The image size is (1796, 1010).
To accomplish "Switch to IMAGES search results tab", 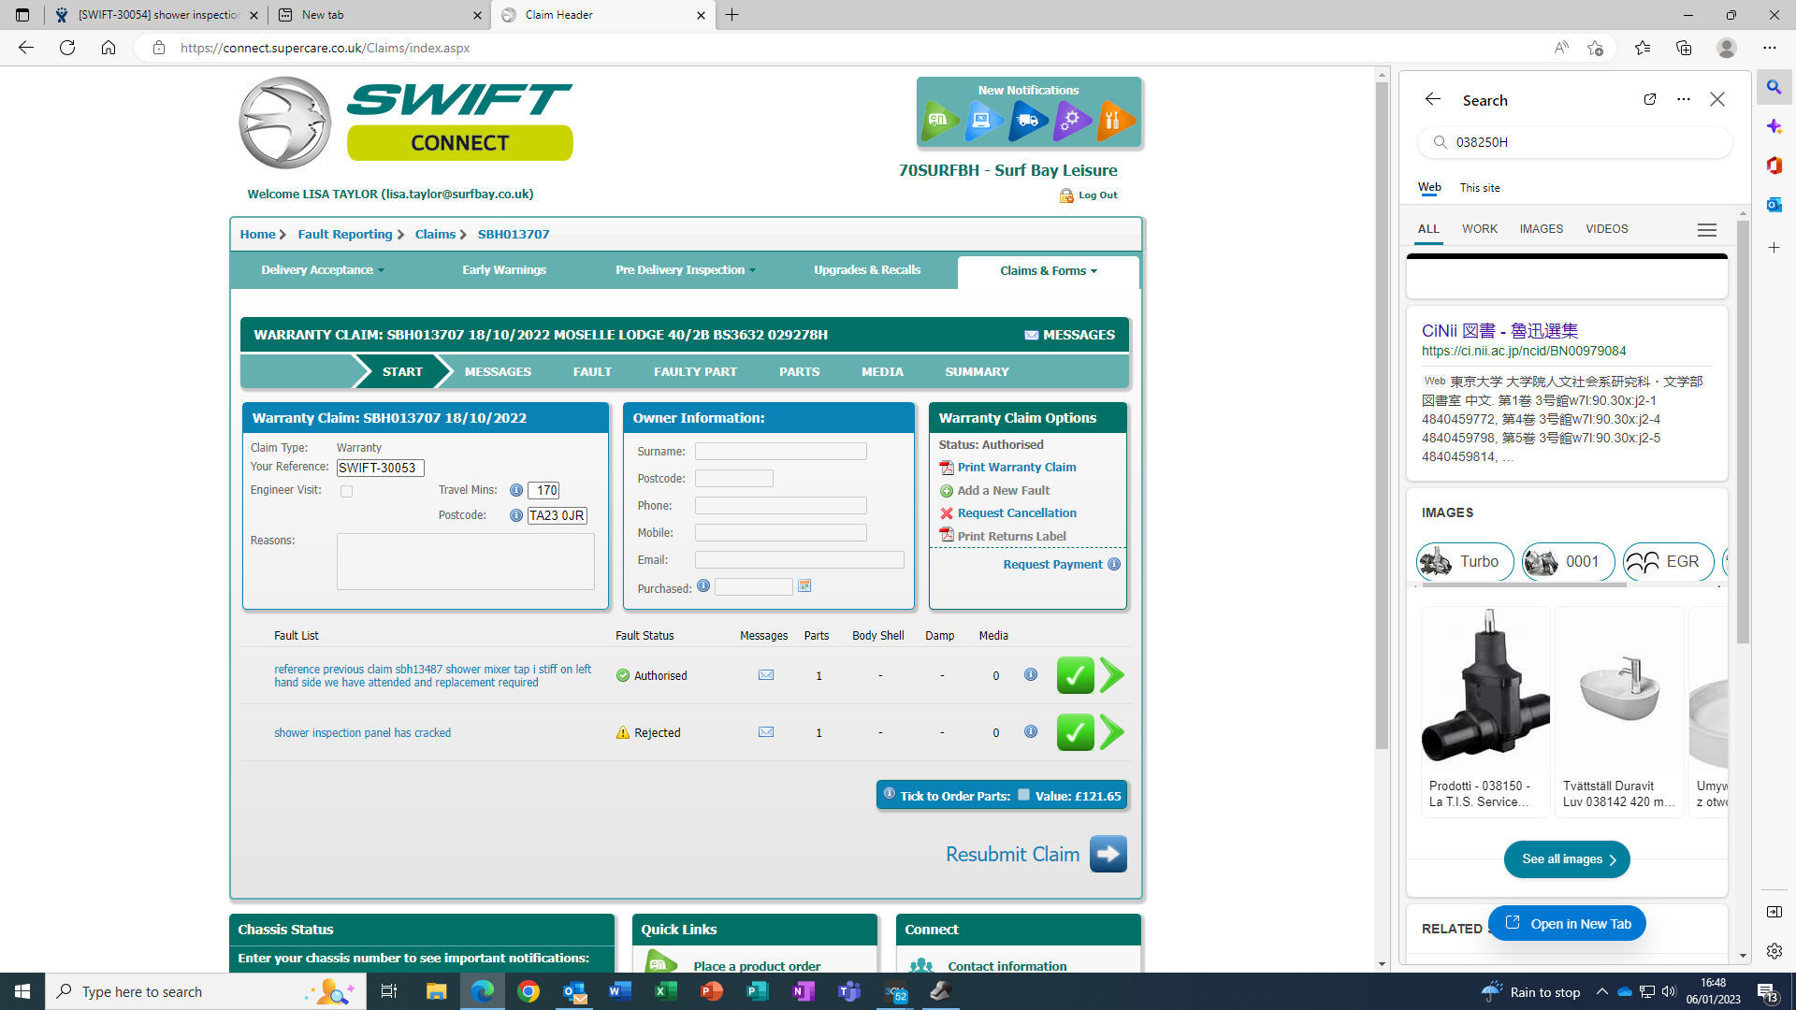I will pos(1541,229).
